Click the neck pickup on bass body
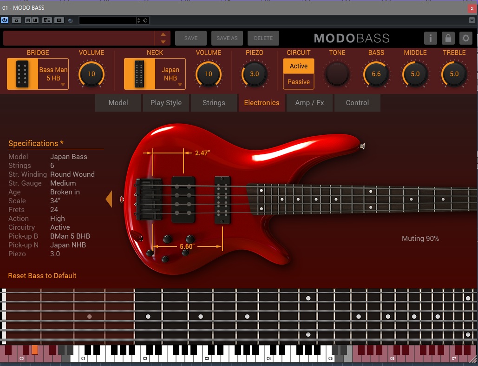The image size is (478, 366). click(x=223, y=200)
